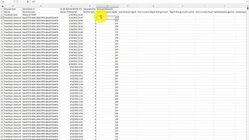Select column F header

tap(128, 6)
